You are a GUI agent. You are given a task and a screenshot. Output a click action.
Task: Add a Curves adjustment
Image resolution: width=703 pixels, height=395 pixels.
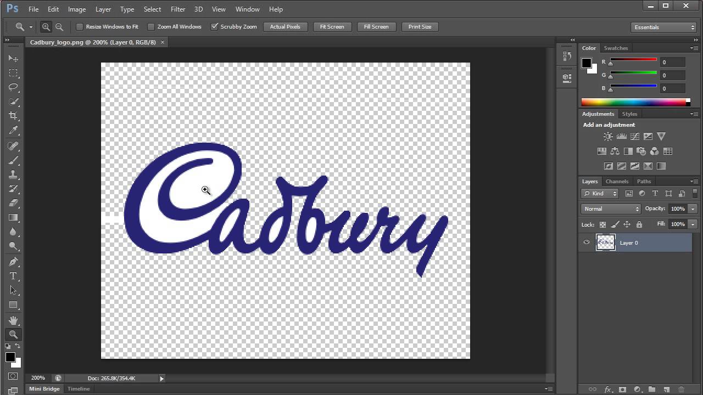pyautogui.click(x=634, y=137)
